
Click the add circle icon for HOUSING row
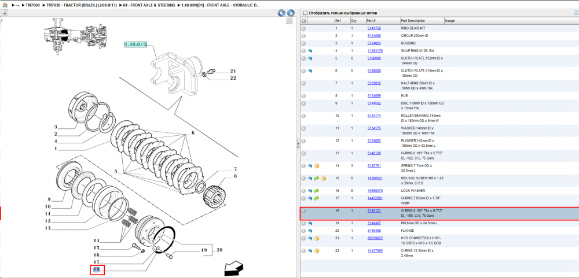click(x=303, y=43)
